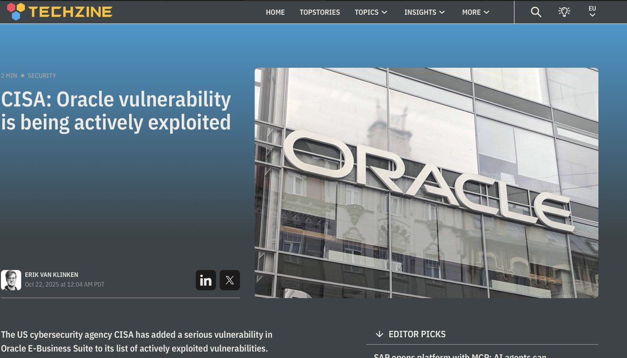
Task: Click the Editor Picks heading
Action: tap(417, 334)
